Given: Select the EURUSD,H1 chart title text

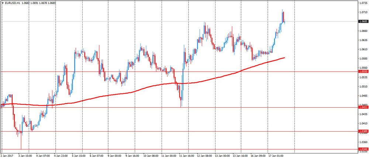Looking at the screenshot, I should [x=12, y=3].
